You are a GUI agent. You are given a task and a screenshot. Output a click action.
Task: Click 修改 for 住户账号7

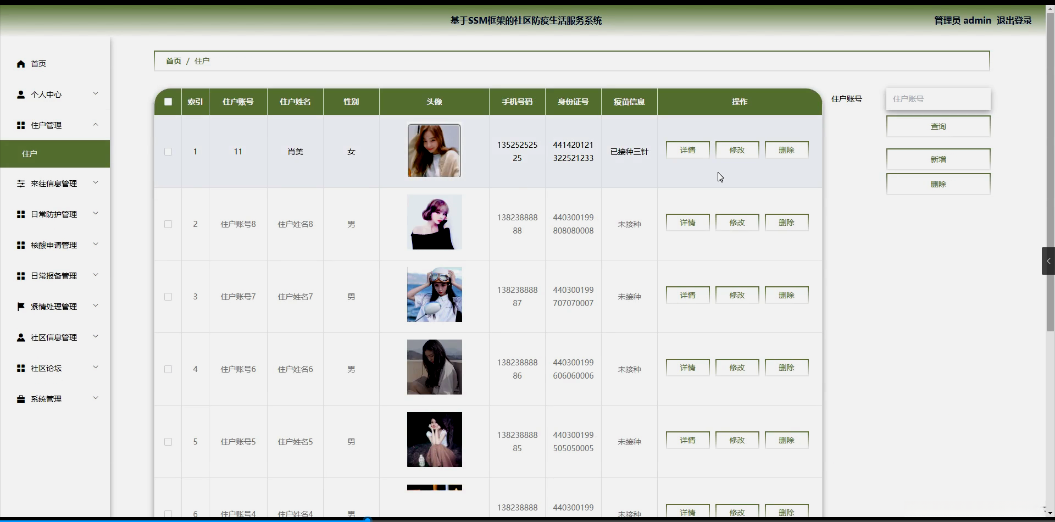(737, 295)
